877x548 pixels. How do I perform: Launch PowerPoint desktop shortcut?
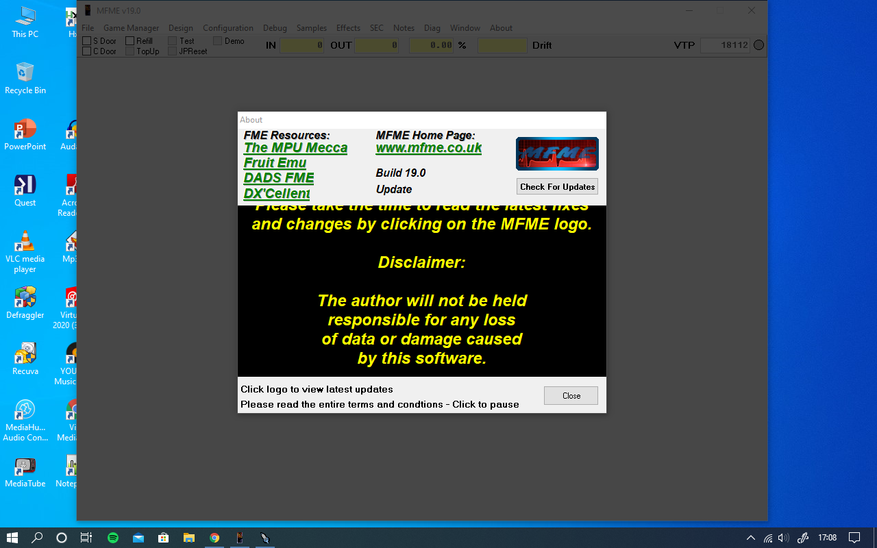point(25,134)
